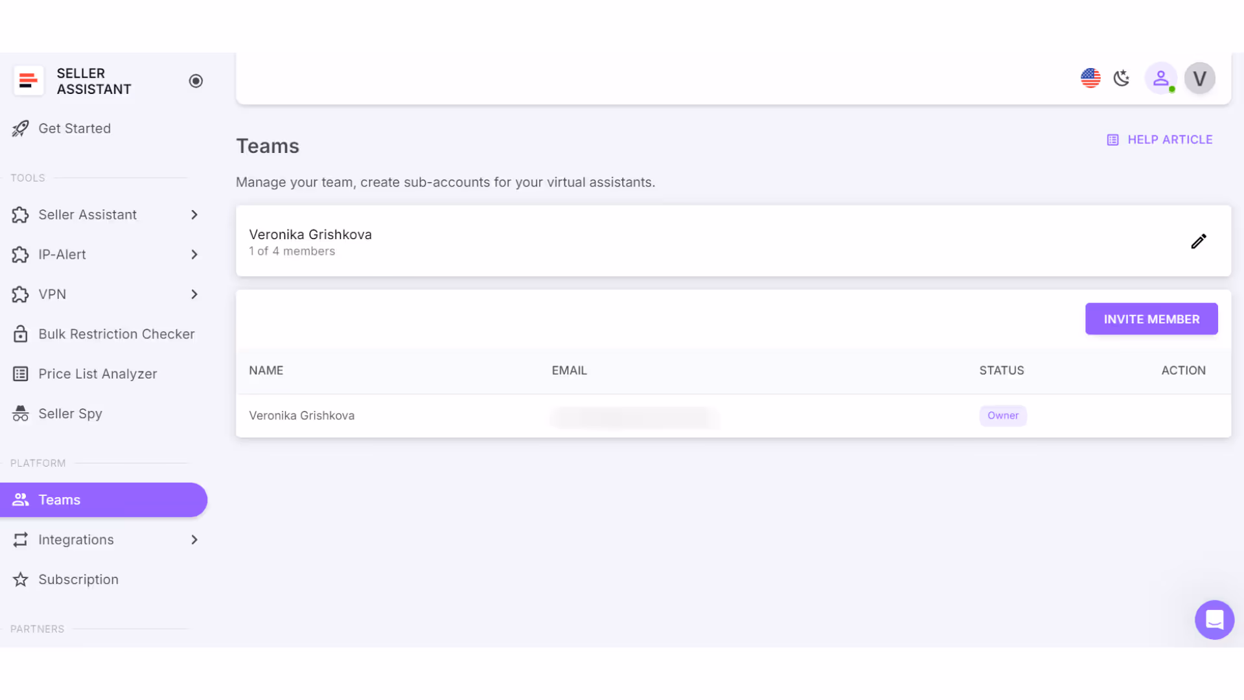Open the Get Started rocket icon
Screen dimensions: 1244x700
21,128
